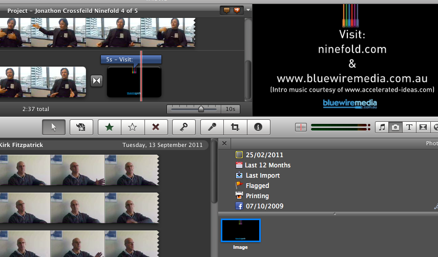Click the event browser vertical scrollbar
Image resolution: width=438 pixels, height=257 pixels.
coord(214,172)
